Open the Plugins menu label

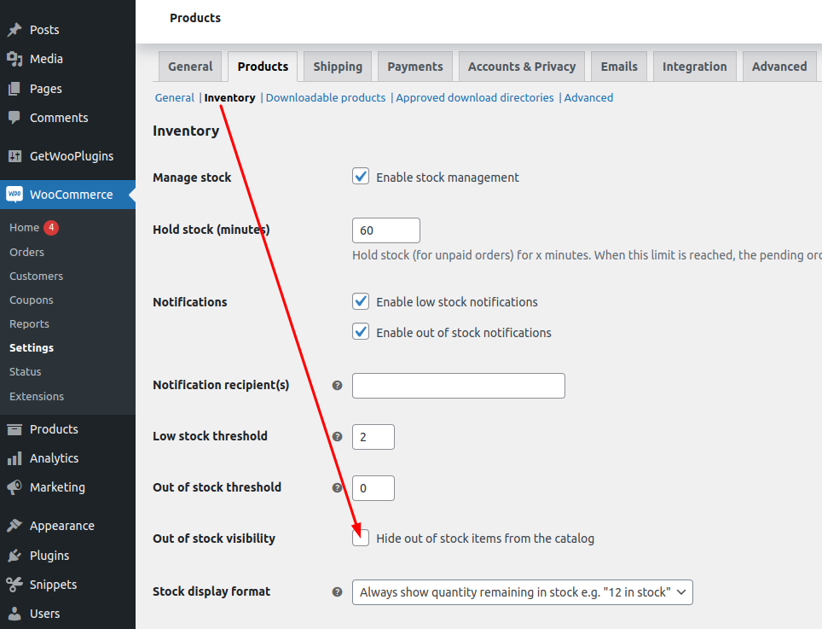(49, 556)
